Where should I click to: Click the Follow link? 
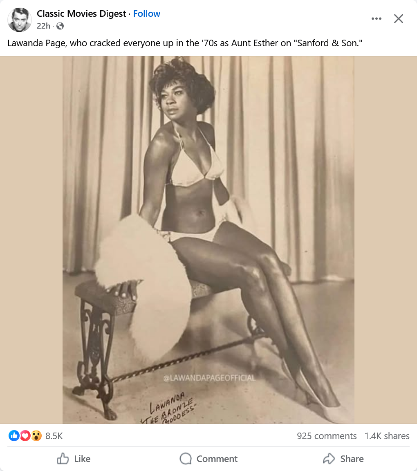click(x=147, y=13)
